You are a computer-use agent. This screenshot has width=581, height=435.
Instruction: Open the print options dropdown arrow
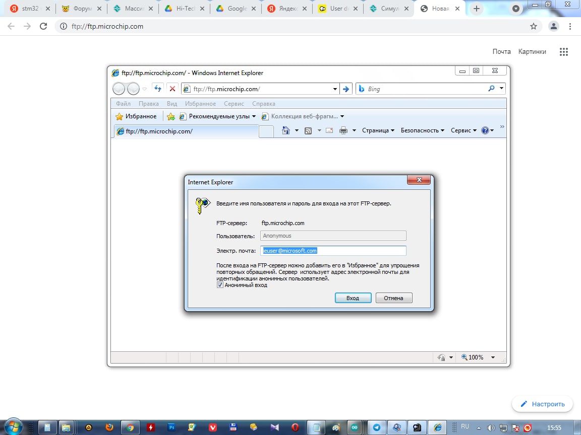coord(354,130)
